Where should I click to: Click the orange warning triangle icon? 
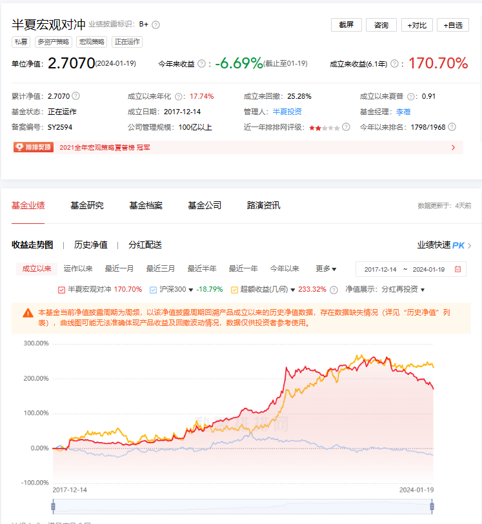coord(28,313)
